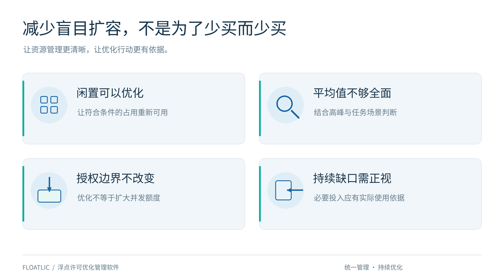
Task: Select the 闲置可以优化 card title
Action: tap(110, 93)
